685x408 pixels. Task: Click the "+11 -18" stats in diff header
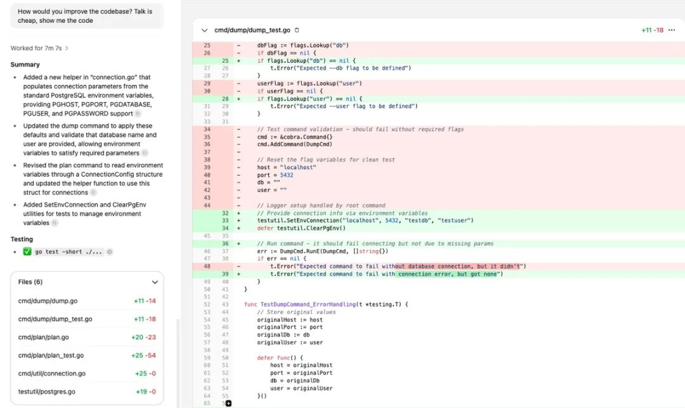click(652, 30)
